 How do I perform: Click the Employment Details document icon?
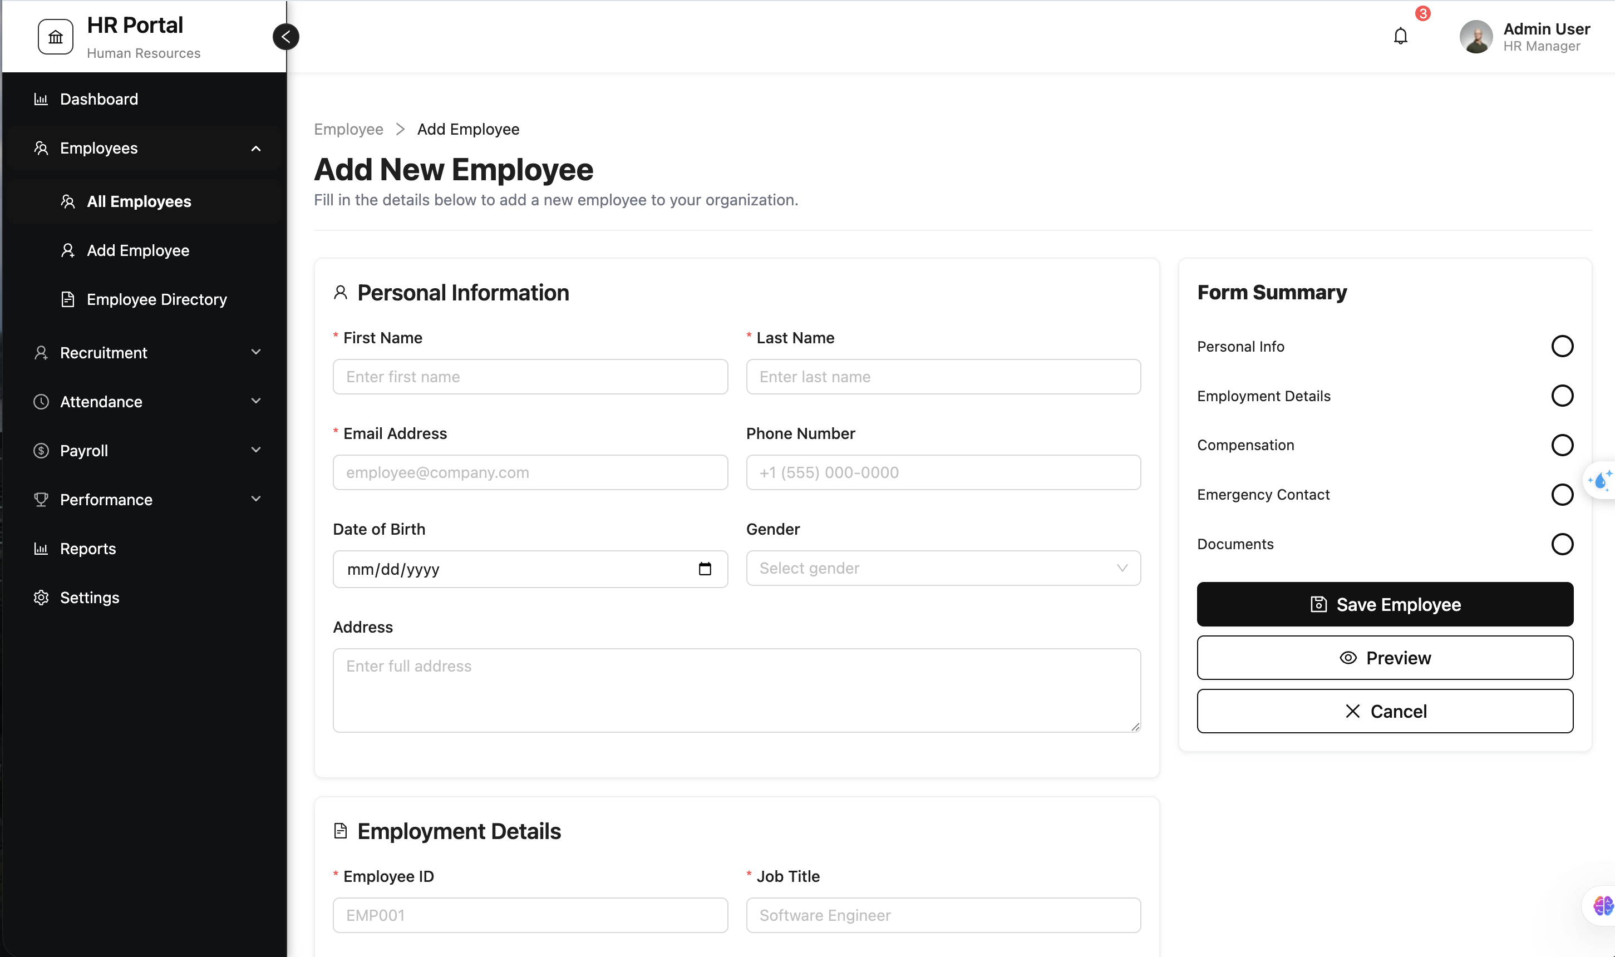341,831
